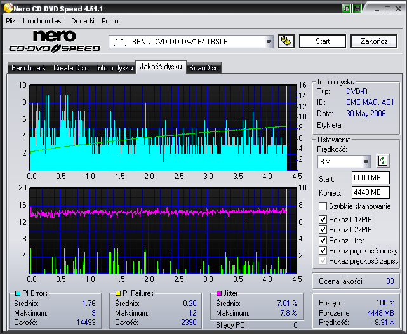Uncheck the Pokaż Jitter checkbox
This screenshot has height=334, width=407.
323,240
